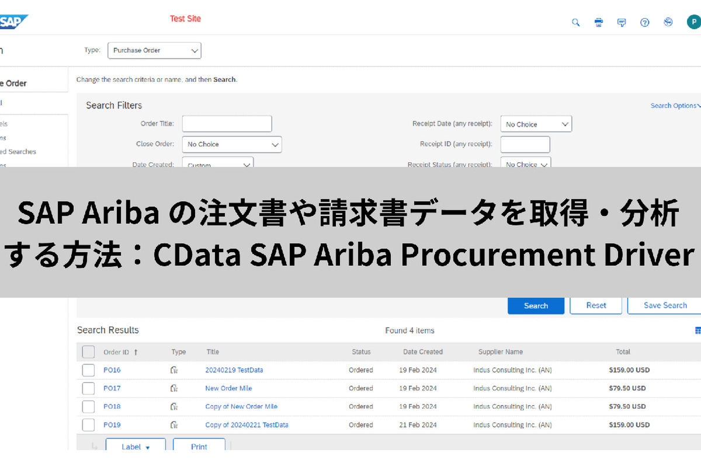Click the type icon in PO17 row
The width and height of the screenshot is (701, 467).
173,388
